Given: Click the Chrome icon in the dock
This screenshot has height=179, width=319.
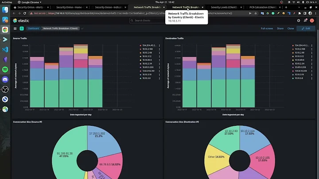Looking at the screenshot, I should 5,30.
